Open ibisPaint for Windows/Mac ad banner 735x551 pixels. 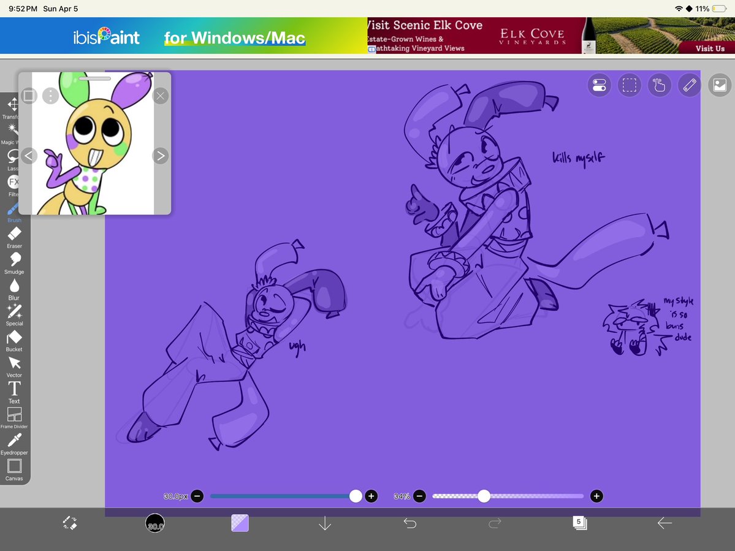184,36
